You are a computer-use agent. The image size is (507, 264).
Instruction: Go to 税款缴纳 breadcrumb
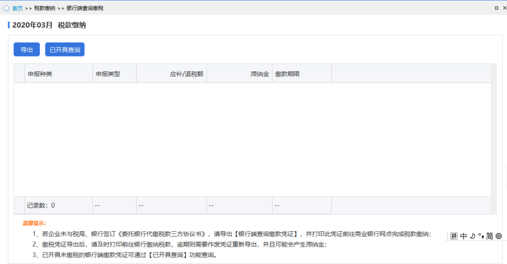45,8
